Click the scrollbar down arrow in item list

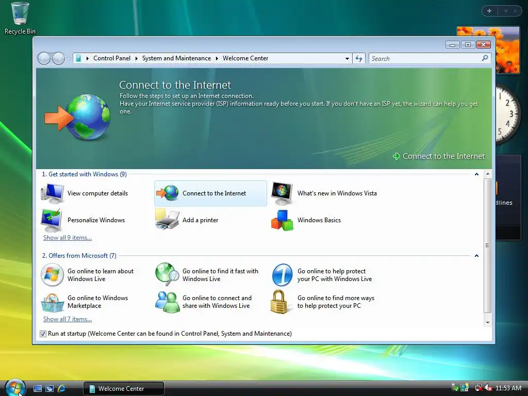(488, 323)
